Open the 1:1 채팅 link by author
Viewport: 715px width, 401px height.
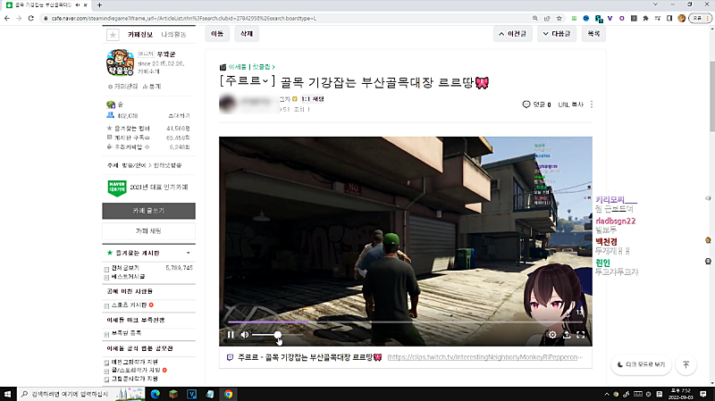click(312, 99)
